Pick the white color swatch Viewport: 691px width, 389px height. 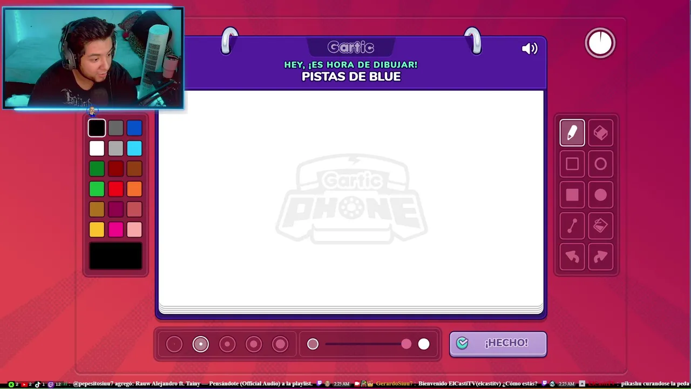click(97, 148)
